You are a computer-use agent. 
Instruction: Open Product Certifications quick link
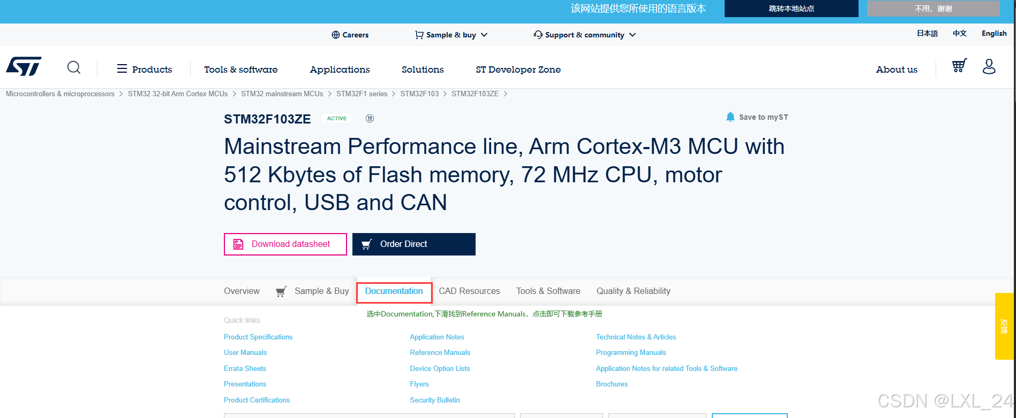coord(257,400)
